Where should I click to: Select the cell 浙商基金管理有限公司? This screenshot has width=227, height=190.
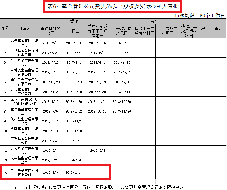24,62
